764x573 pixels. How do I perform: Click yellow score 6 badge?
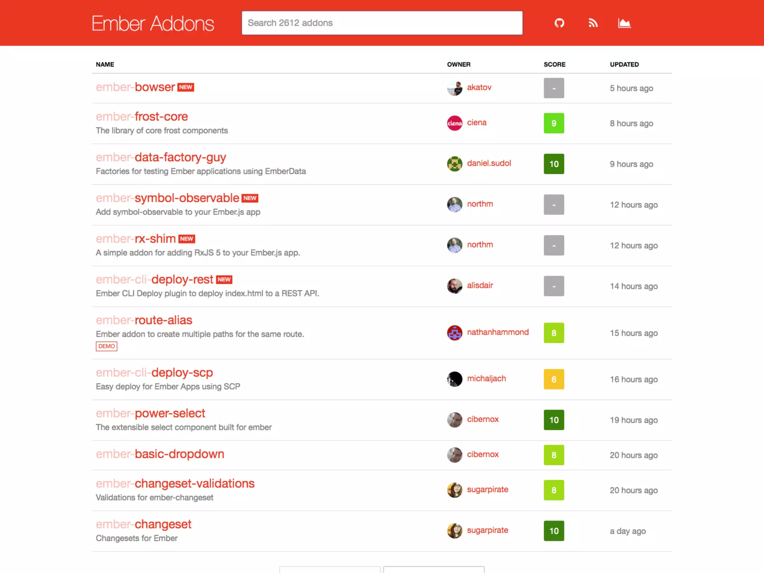click(x=554, y=379)
